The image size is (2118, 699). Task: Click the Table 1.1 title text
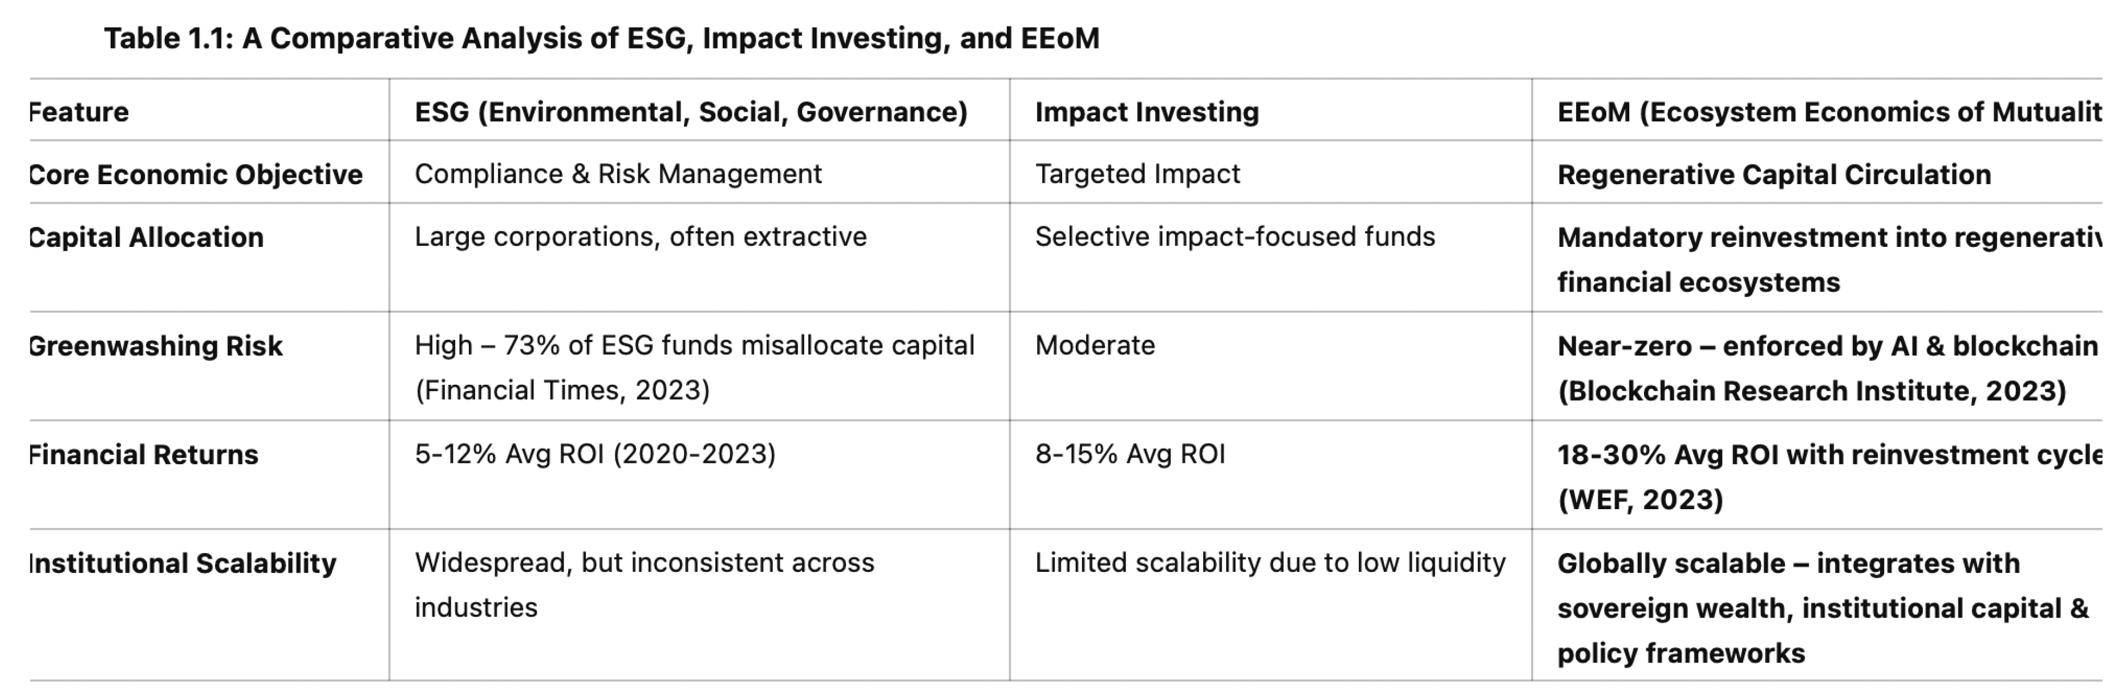(x=601, y=39)
